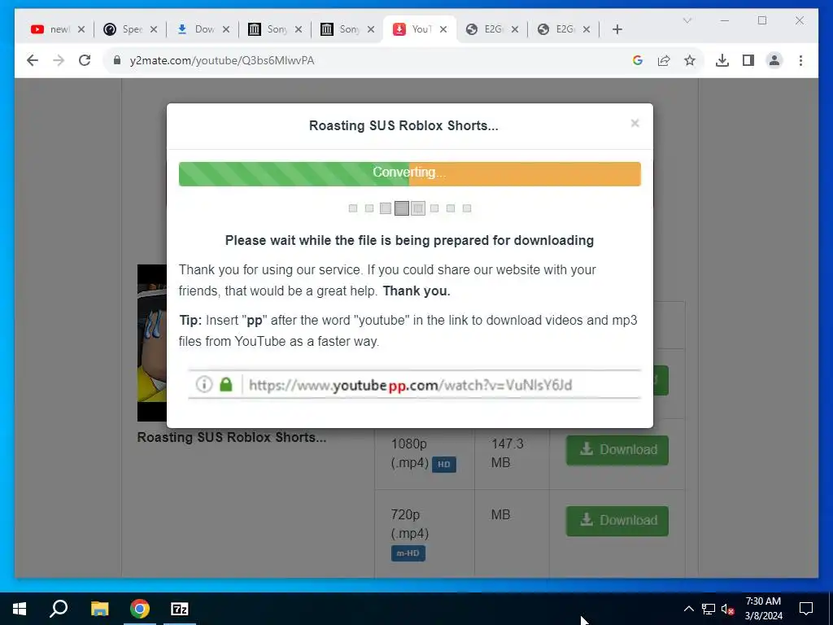
Task: Close the active y2mate tab
Action: (443, 29)
